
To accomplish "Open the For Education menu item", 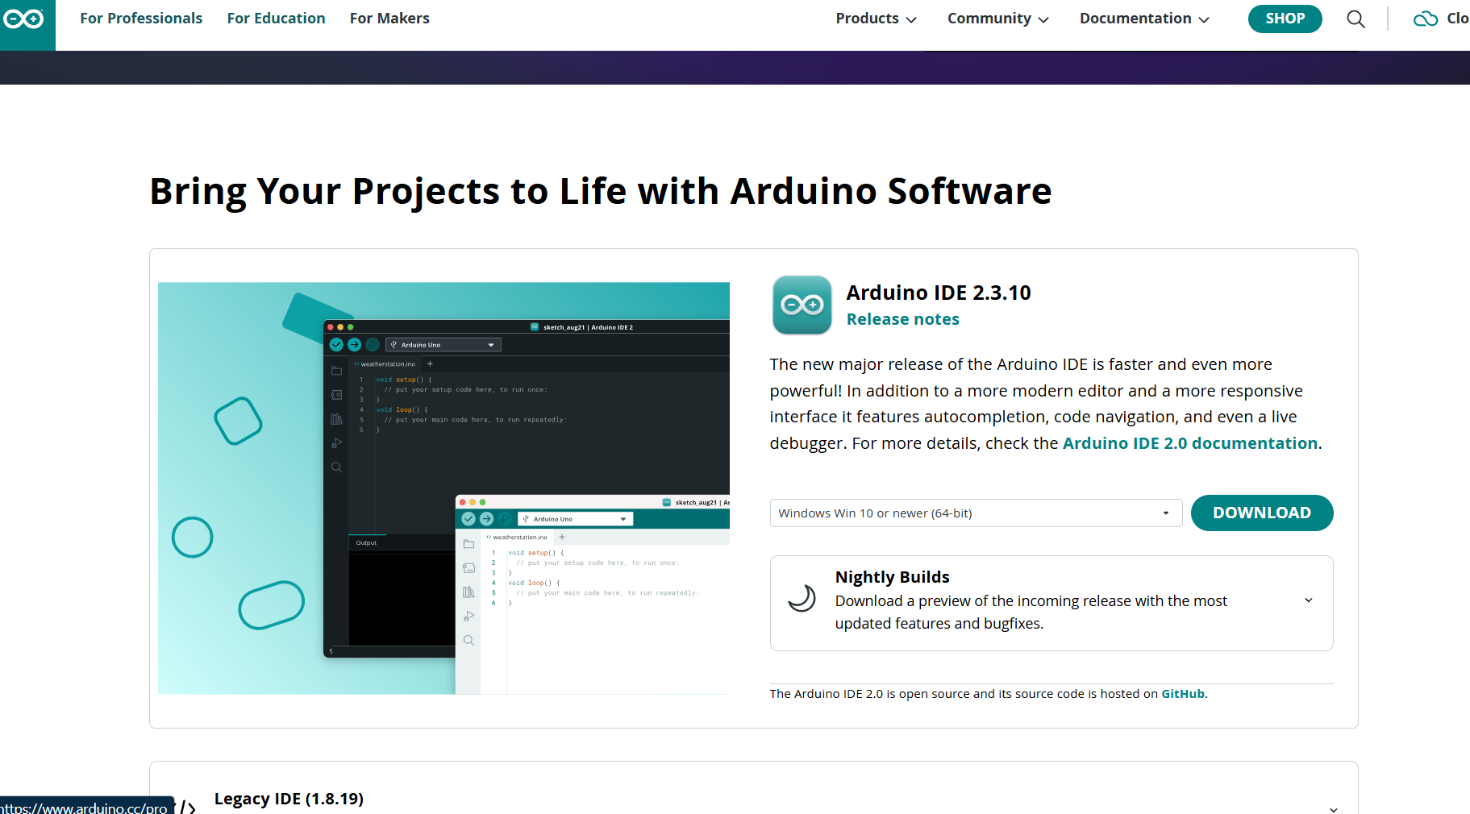I will (276, 19).
